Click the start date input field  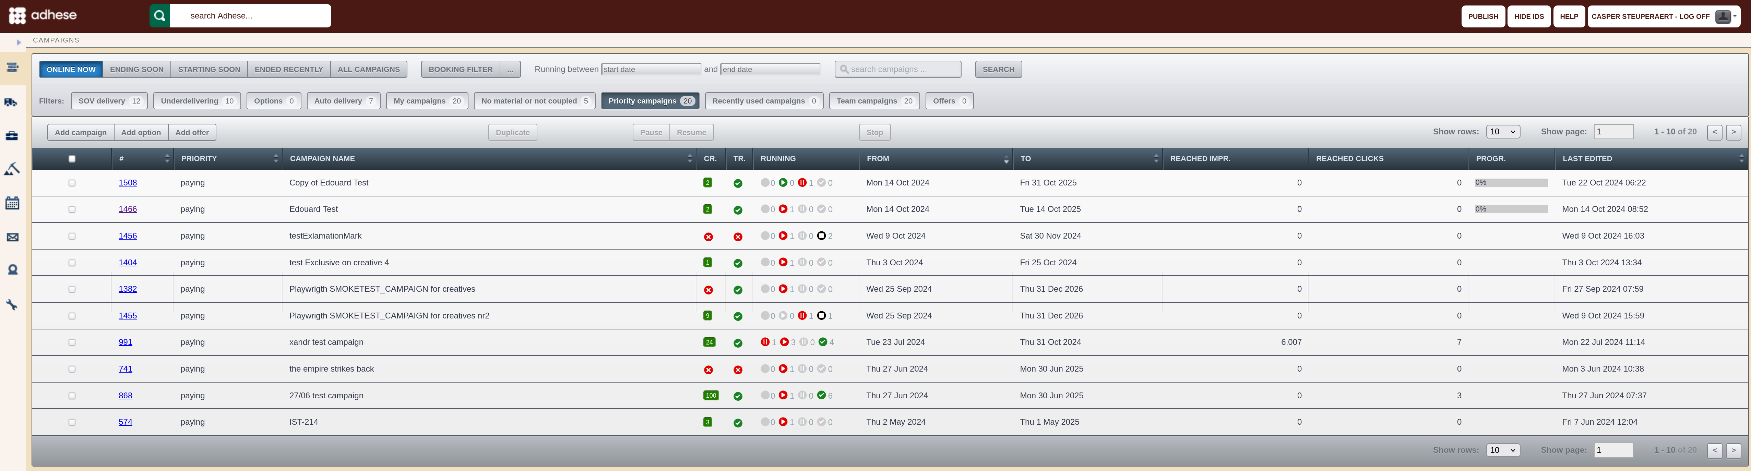pyautogui.click(x=651, y=69)
